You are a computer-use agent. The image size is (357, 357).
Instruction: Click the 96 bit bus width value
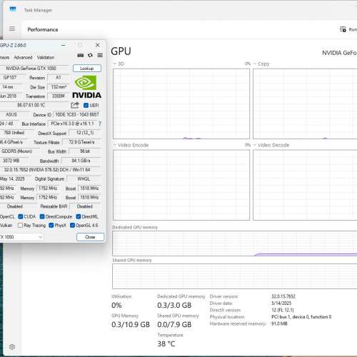point(85,151)
